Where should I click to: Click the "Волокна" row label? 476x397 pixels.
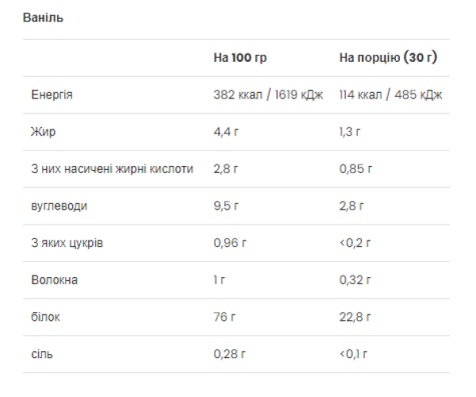click(55, 280)
